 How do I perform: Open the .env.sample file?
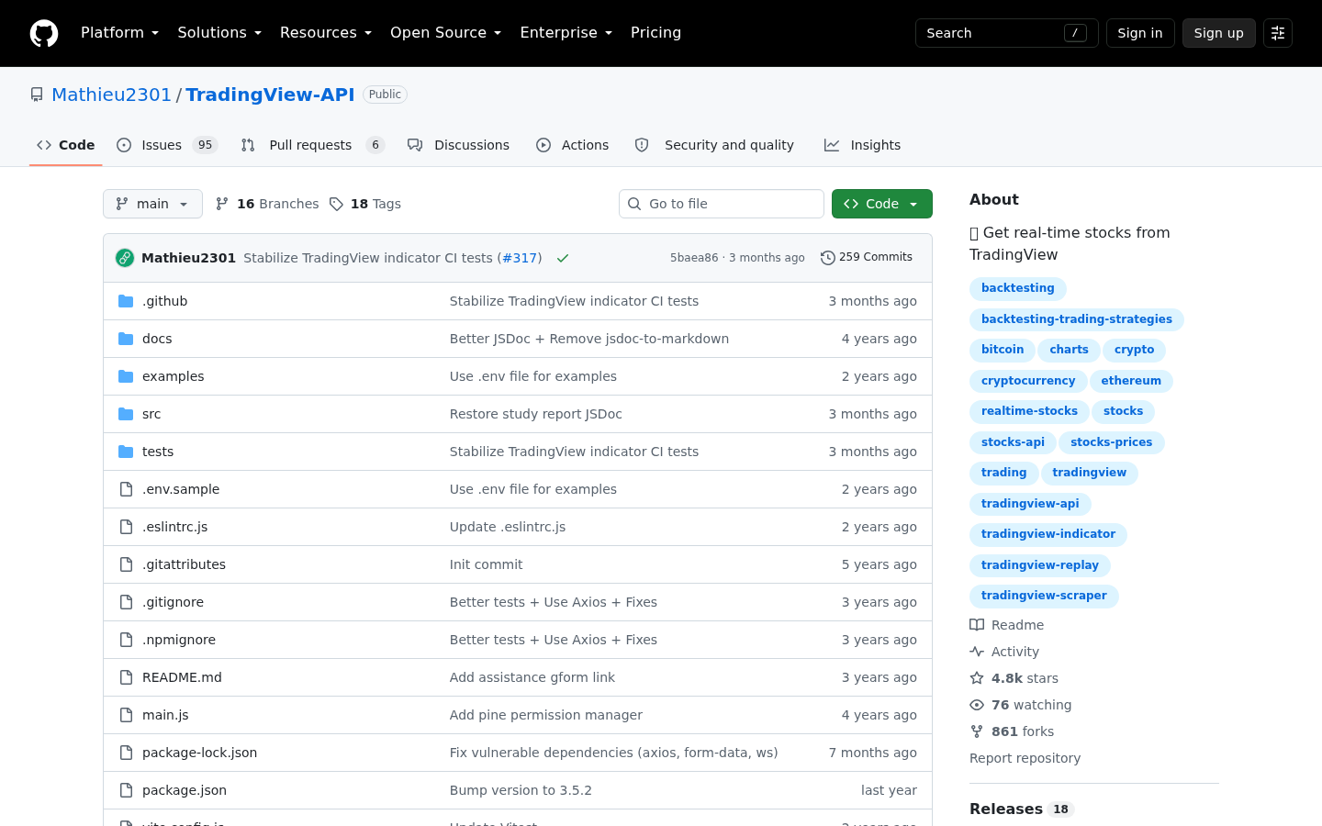[x=181, y=489]
